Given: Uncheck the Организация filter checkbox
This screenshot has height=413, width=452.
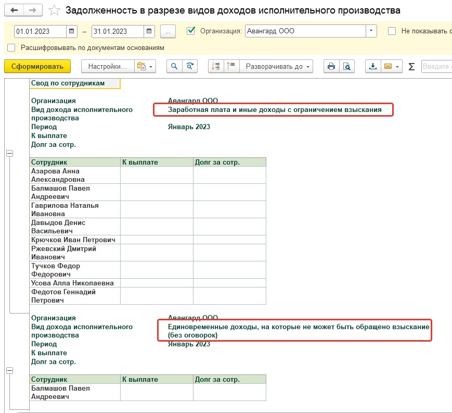Looking at the screenshot, I should coord(191,31).
